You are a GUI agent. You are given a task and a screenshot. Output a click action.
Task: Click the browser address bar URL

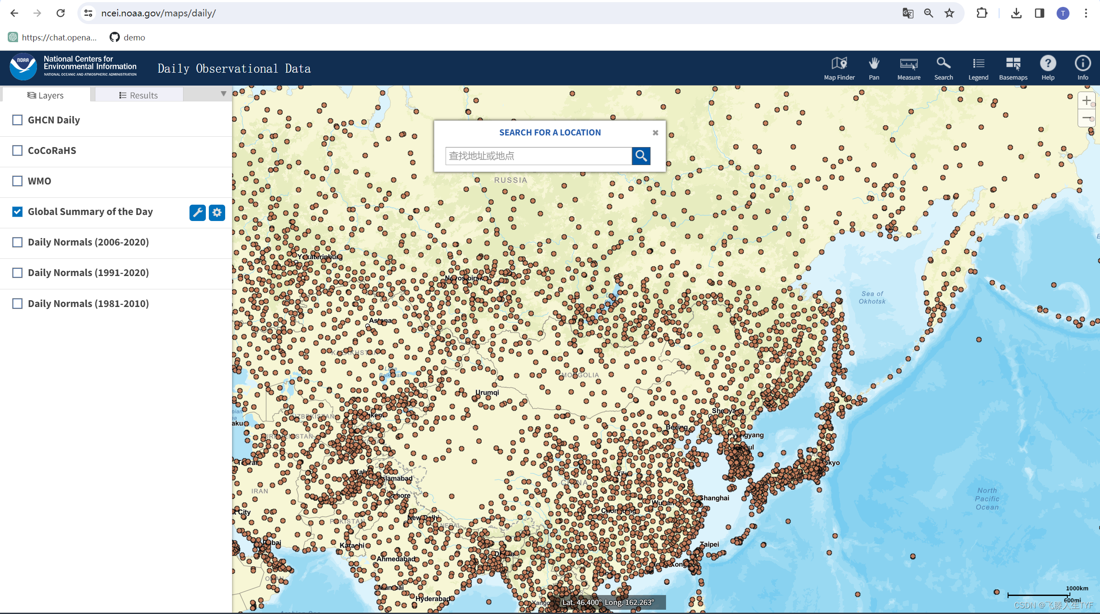(x=158, y=13)
